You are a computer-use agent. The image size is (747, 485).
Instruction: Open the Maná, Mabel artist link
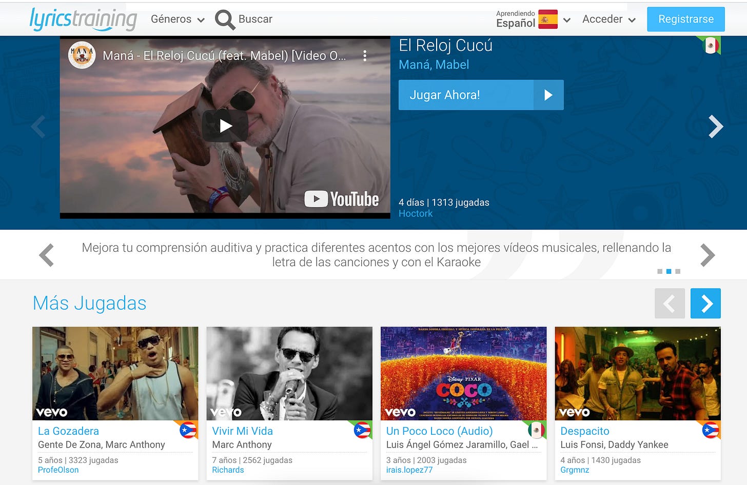(x=434, y=65)
